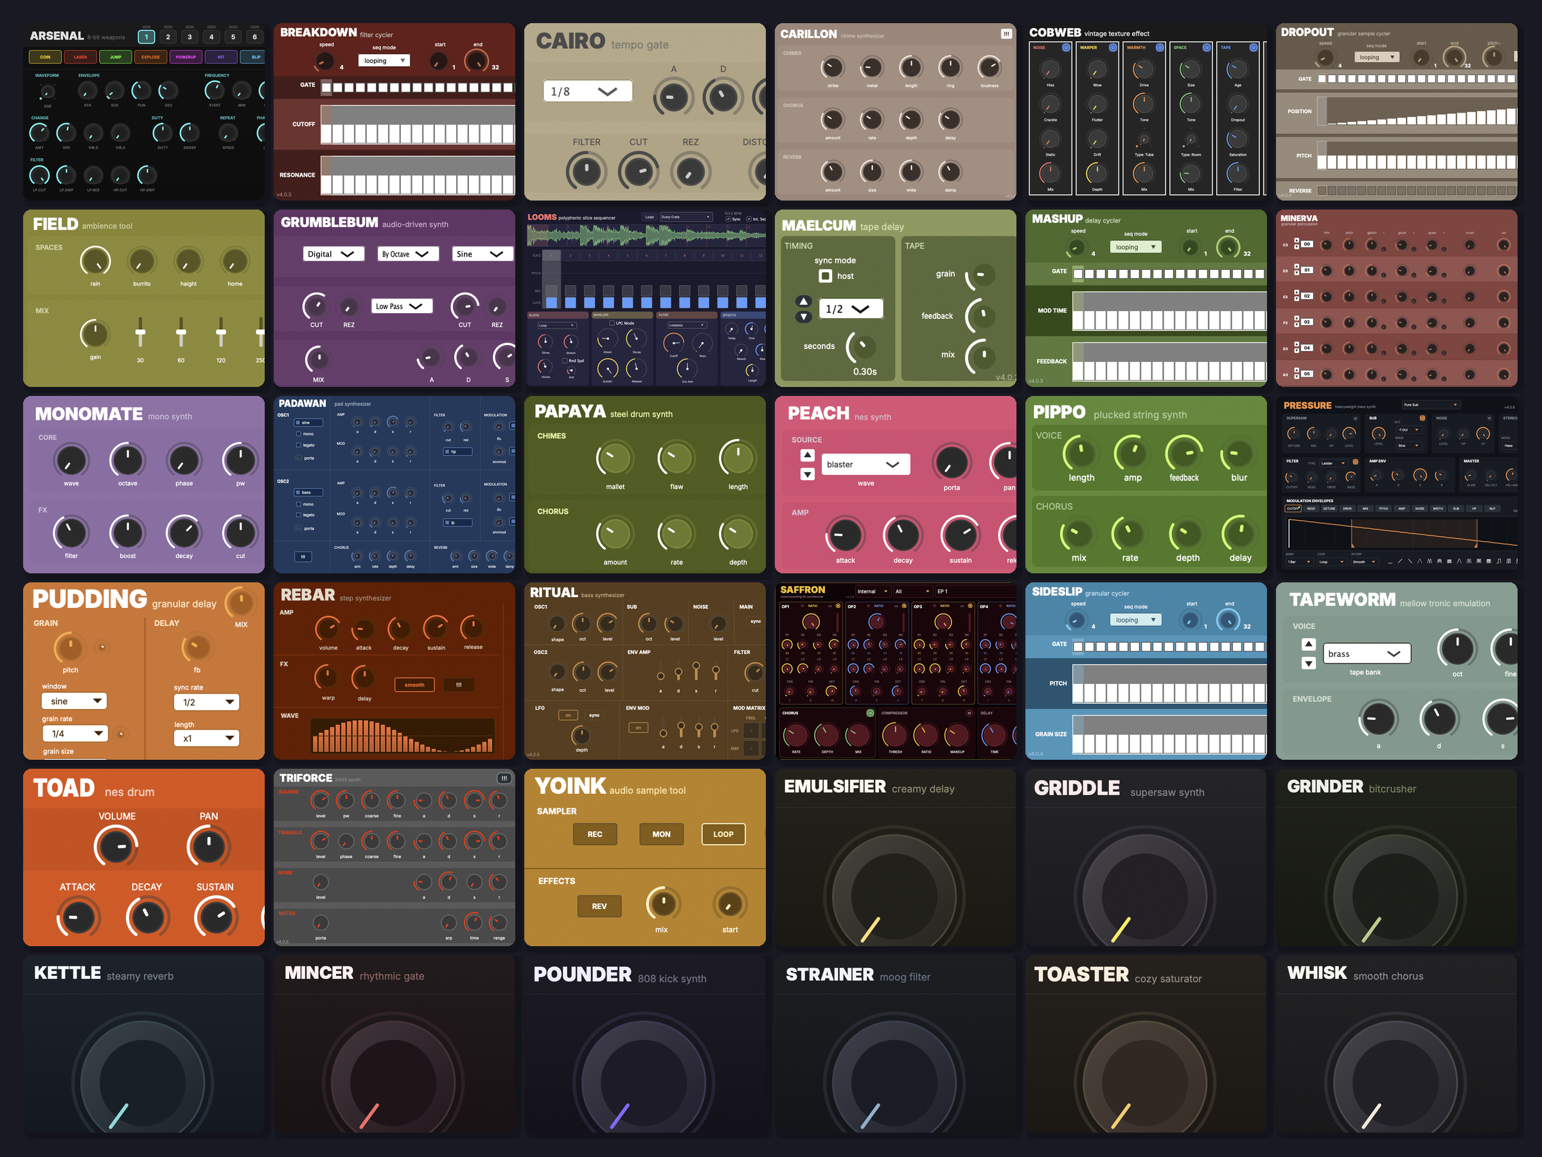Viewport: 1542px width, 1157px height.
Task: Select the LASER weapon in ARSENAL
Action: 80,57
